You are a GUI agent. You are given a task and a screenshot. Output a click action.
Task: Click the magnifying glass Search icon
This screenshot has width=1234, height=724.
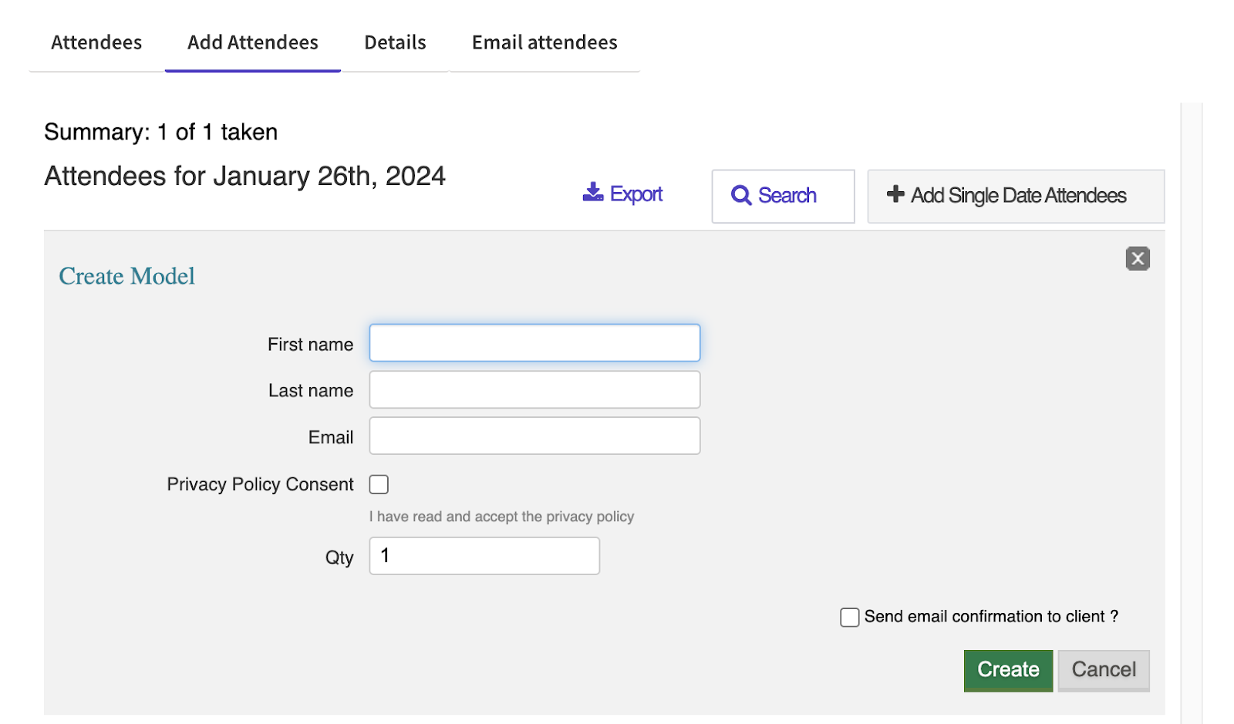pyautogui.click(x=741, y=196)
